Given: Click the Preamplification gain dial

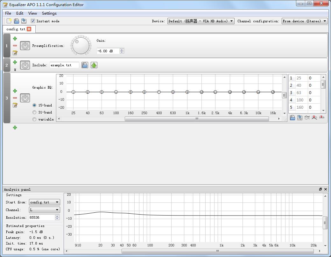Looking at the screenshot, I should (x=81, y=46).
